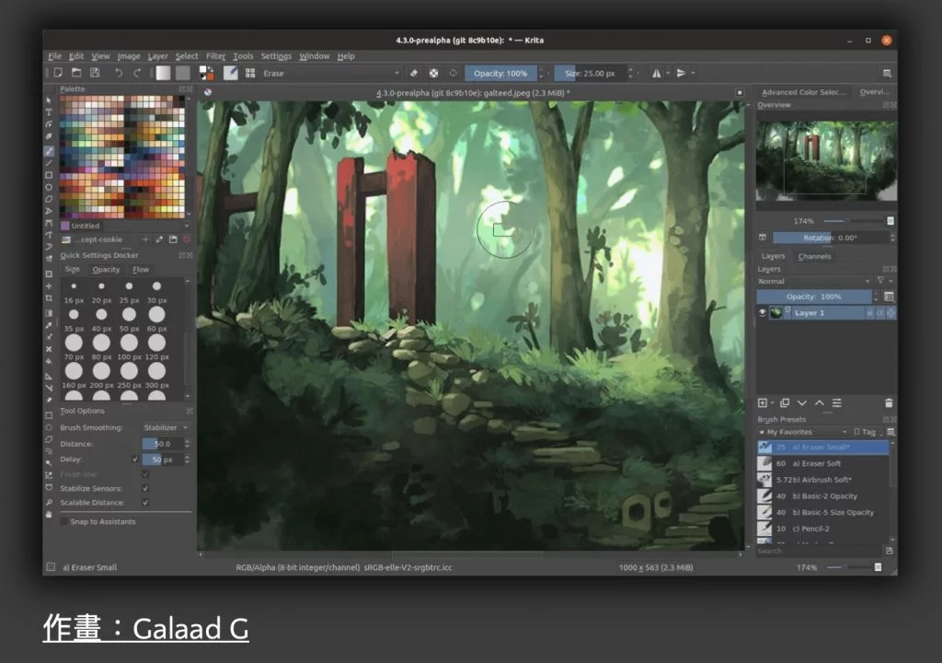Open the My Favorites tag dropdown
The image size is (942, 663).
click(801, 432)
